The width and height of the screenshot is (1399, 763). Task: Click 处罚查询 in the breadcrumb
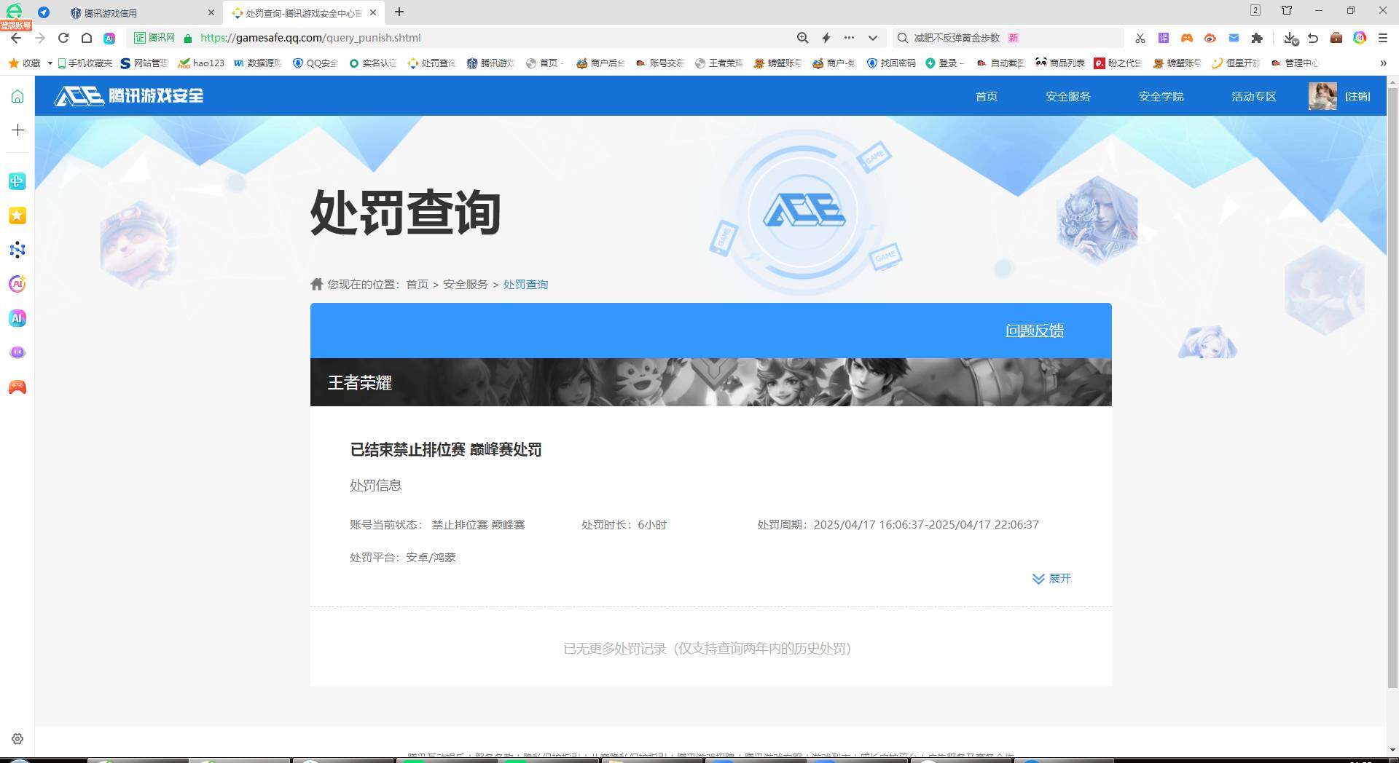click(525, 285)
